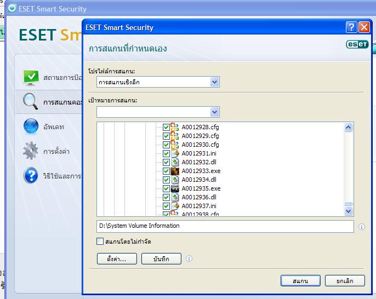
Task: Click the D:\System Volume Information path field
Action: click(225, 226)
